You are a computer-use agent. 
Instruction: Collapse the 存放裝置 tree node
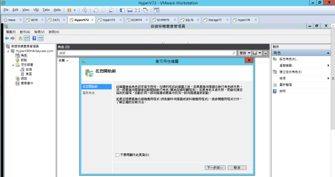(12, 64)
